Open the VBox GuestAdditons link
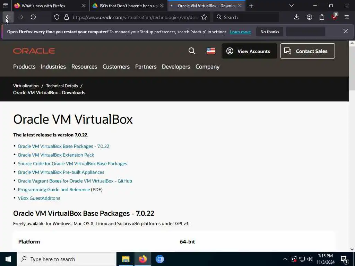This screenshot has height=266, width=355. [x=39, y=198]
